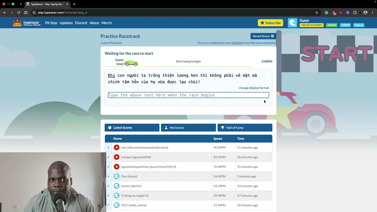Click the name nguyenthiquynhnhu (quynhnhu212014)
The image size is (377, 212).
click(149, 167)
